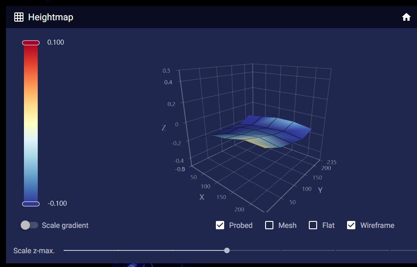
Task: Click the middle of the color gradient bar
Action: coord(31,123)
